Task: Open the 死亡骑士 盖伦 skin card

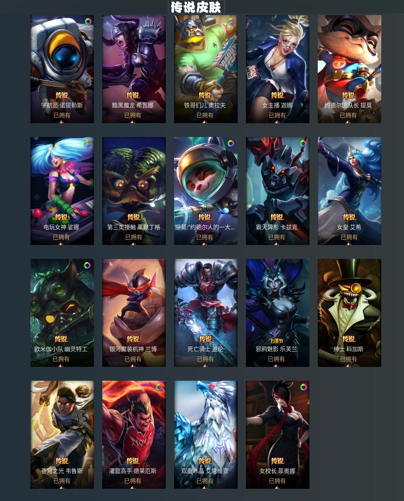Action: pos(206,313)
